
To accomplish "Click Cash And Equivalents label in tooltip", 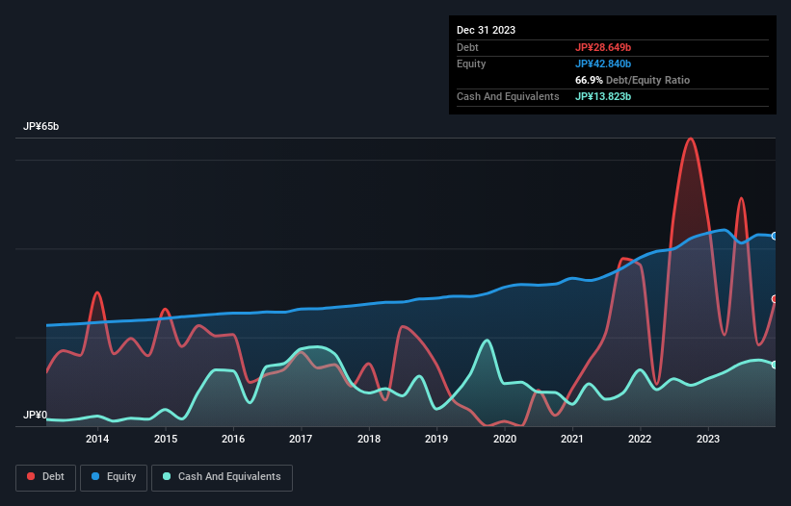I will pos(508,96).
